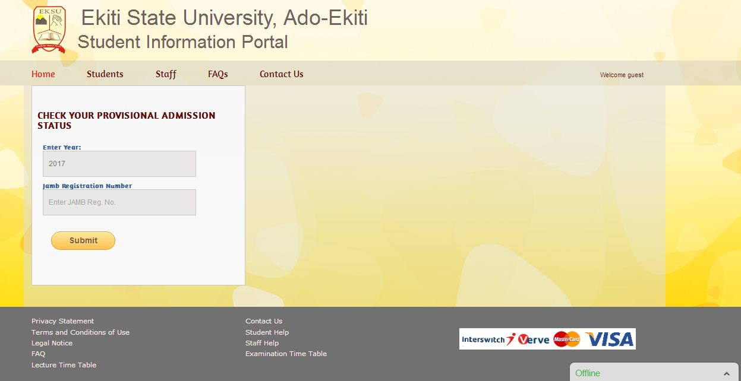
Task: Open the Student Help footer link
Action: (267, 332)
